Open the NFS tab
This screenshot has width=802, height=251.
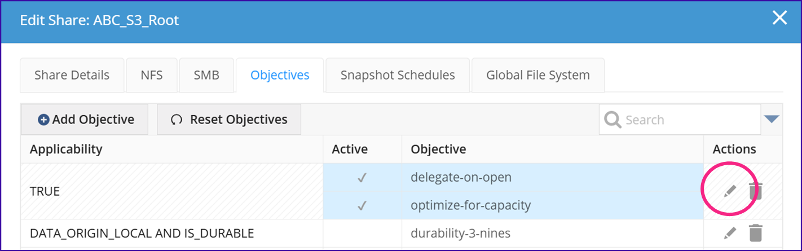tap(152, 75)
